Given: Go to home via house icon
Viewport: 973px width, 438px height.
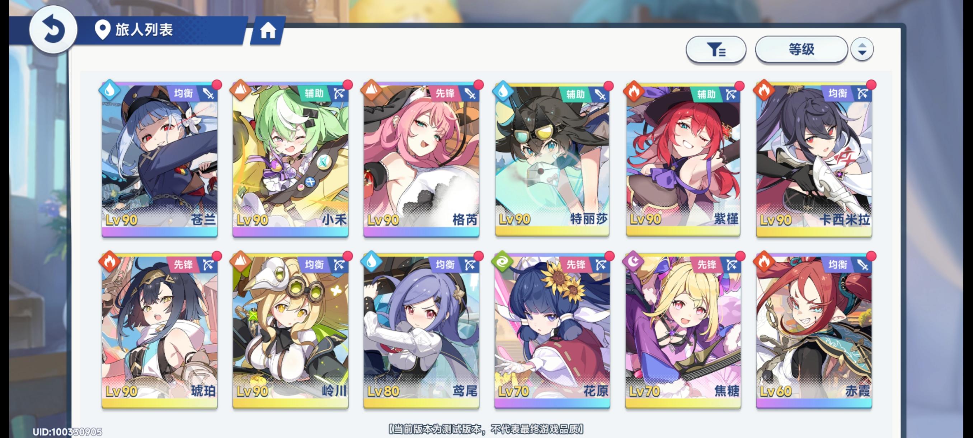Looking at the screenshot, I should [268, 31].
